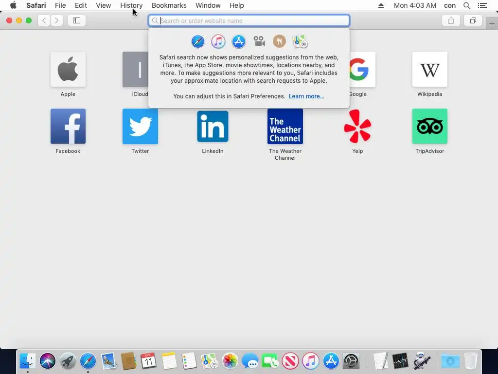Open the Twitter favorite tile

pos(140,126)
